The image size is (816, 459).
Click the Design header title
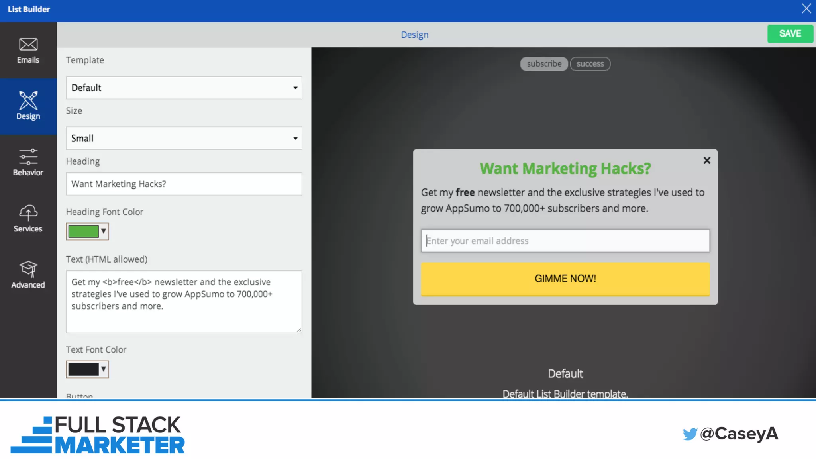pos(414,35)
